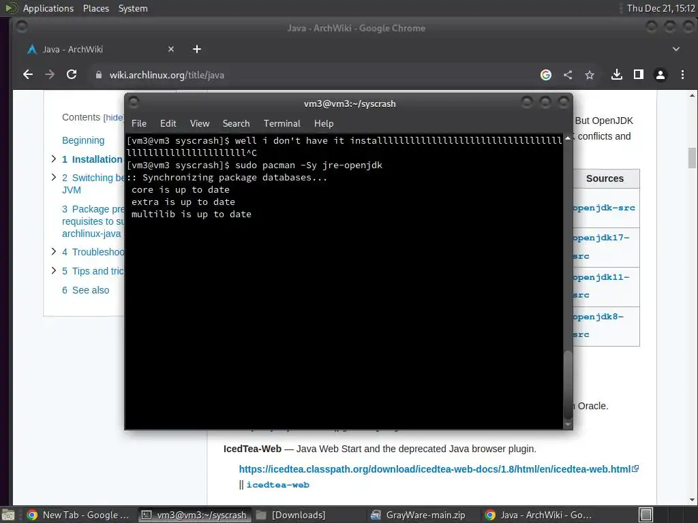The width and height of the screenshot is (698, 523).
Task: Open the terminal View menu
Action: tap(200, 123)
